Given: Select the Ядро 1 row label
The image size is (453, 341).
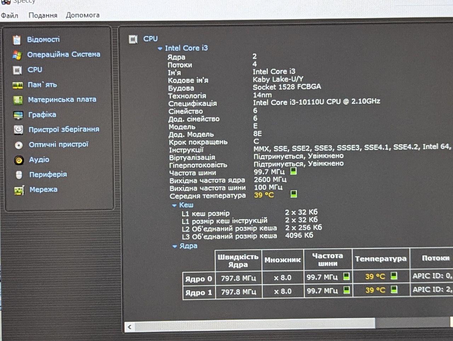Looking at the screenshot, I should click(x=199, y=293).
